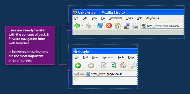The width and height of the screenshot is (190, 94).
Task: Click "Google" window title text
Action: [x=84, y=52]
